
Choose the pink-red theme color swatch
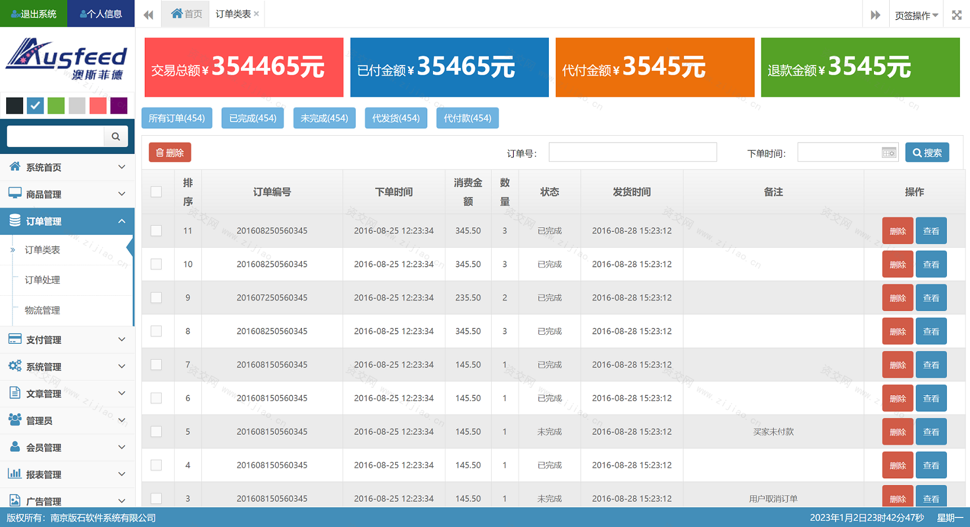[98, 106]
